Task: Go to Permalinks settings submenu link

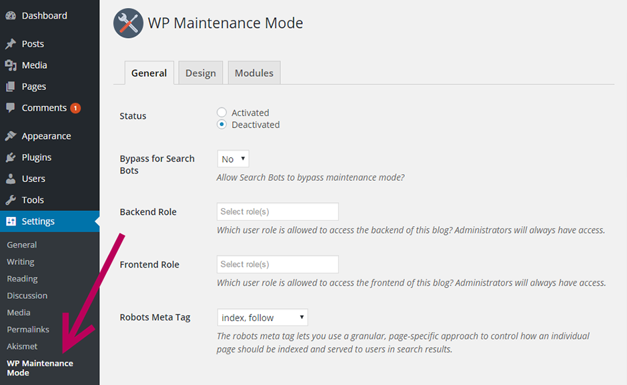Action: click(28, 330)
